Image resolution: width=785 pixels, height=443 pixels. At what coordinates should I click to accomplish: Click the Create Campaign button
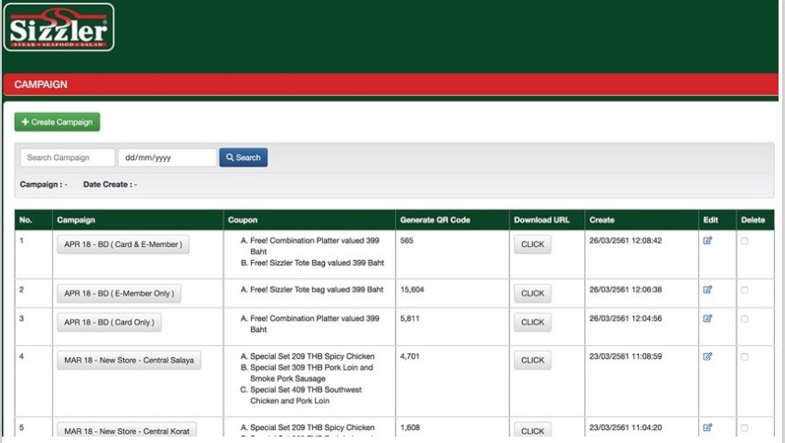[57, 122]
